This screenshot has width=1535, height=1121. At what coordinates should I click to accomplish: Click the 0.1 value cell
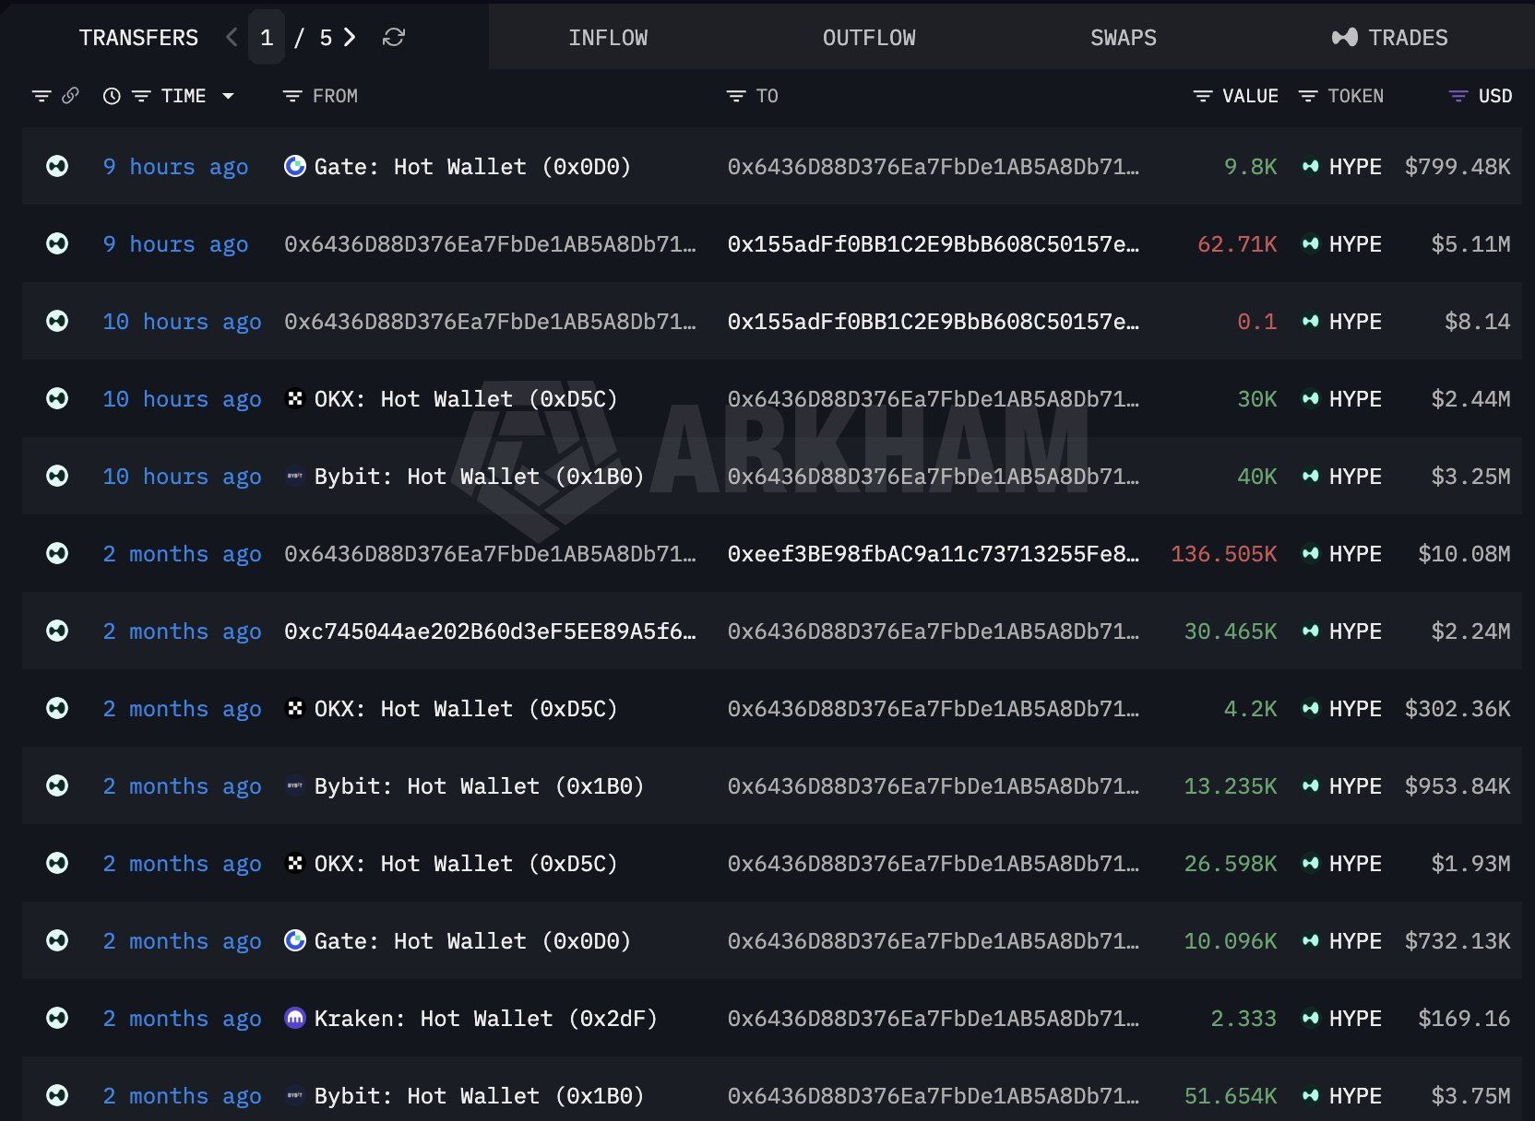[x=1257, y=322]
